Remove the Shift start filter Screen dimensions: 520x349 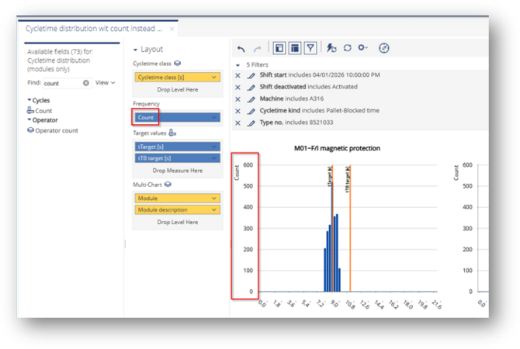[x=237, y=75]
